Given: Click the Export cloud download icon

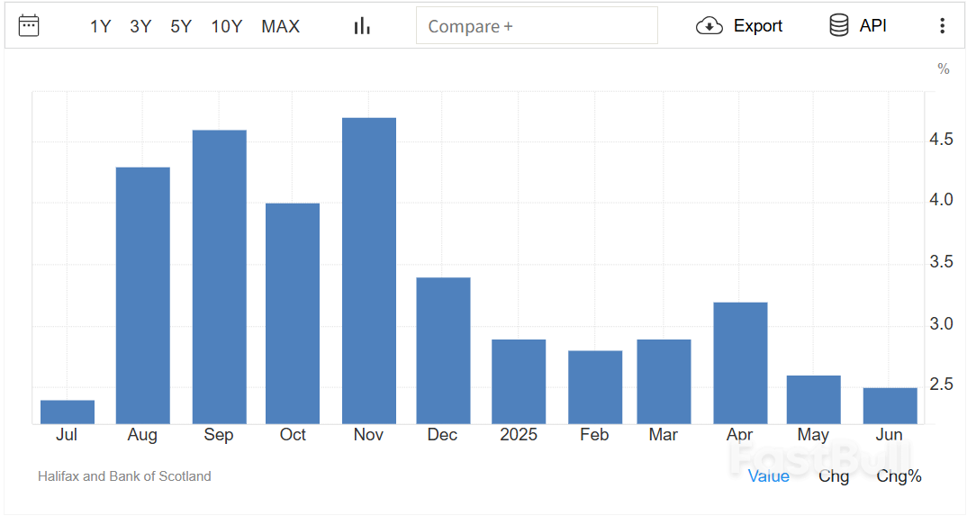Looking at the screenshot, I should pyautogui.click(x=709, y=26).
